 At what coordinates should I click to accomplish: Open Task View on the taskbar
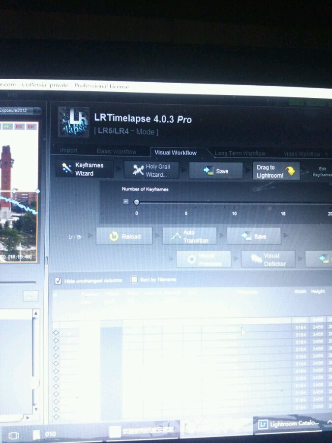tap(13, 436)
